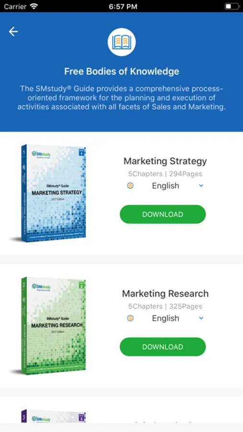Open the green Marketing Research book cover
The image size is (243, 432).
coord(53,326)
